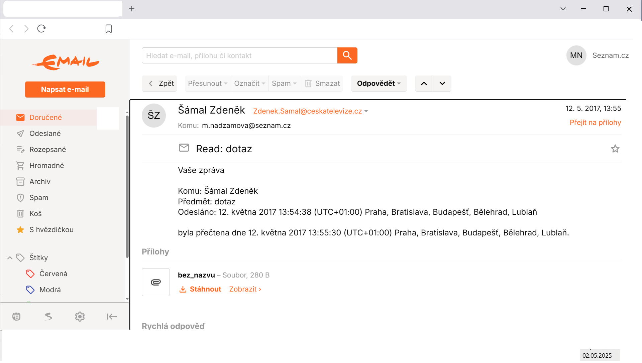
Task: Reload the page
Action: click(41, 29)
